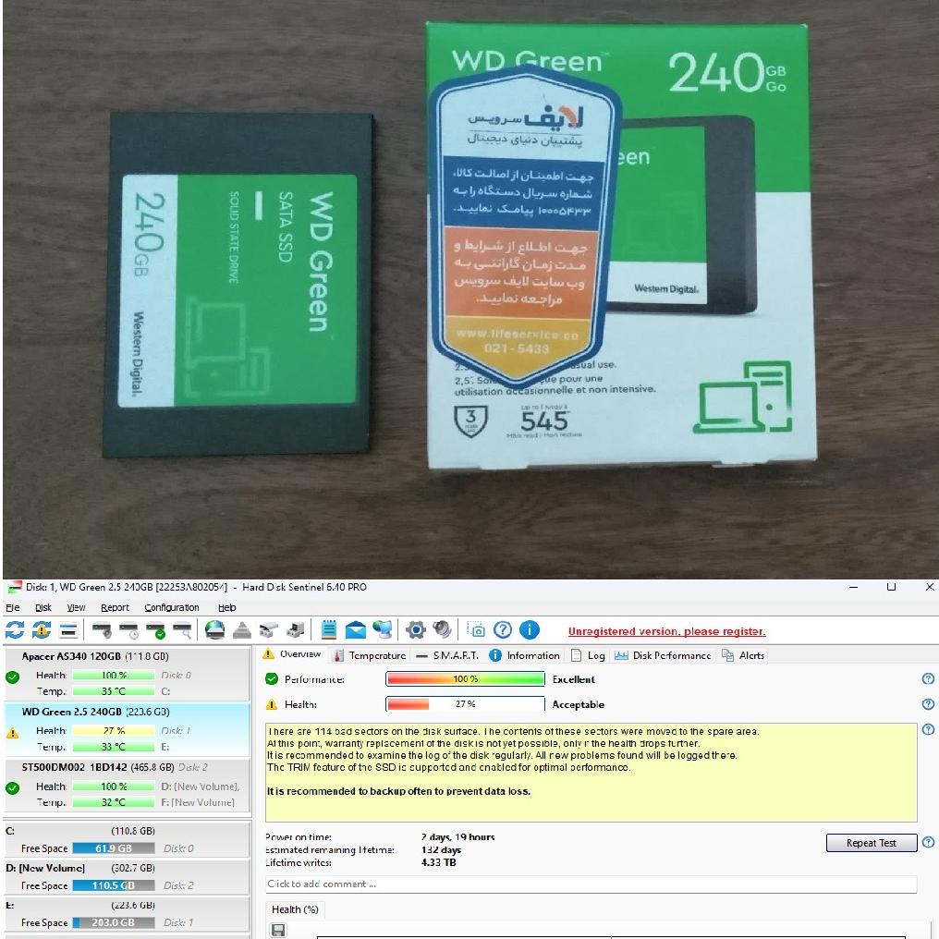Image resolution: width=939 pixels, height=939 pixels.
Task: Click the Refresh disk status toolbar icon
Action: pyautogui.click(x=15, y=630)
